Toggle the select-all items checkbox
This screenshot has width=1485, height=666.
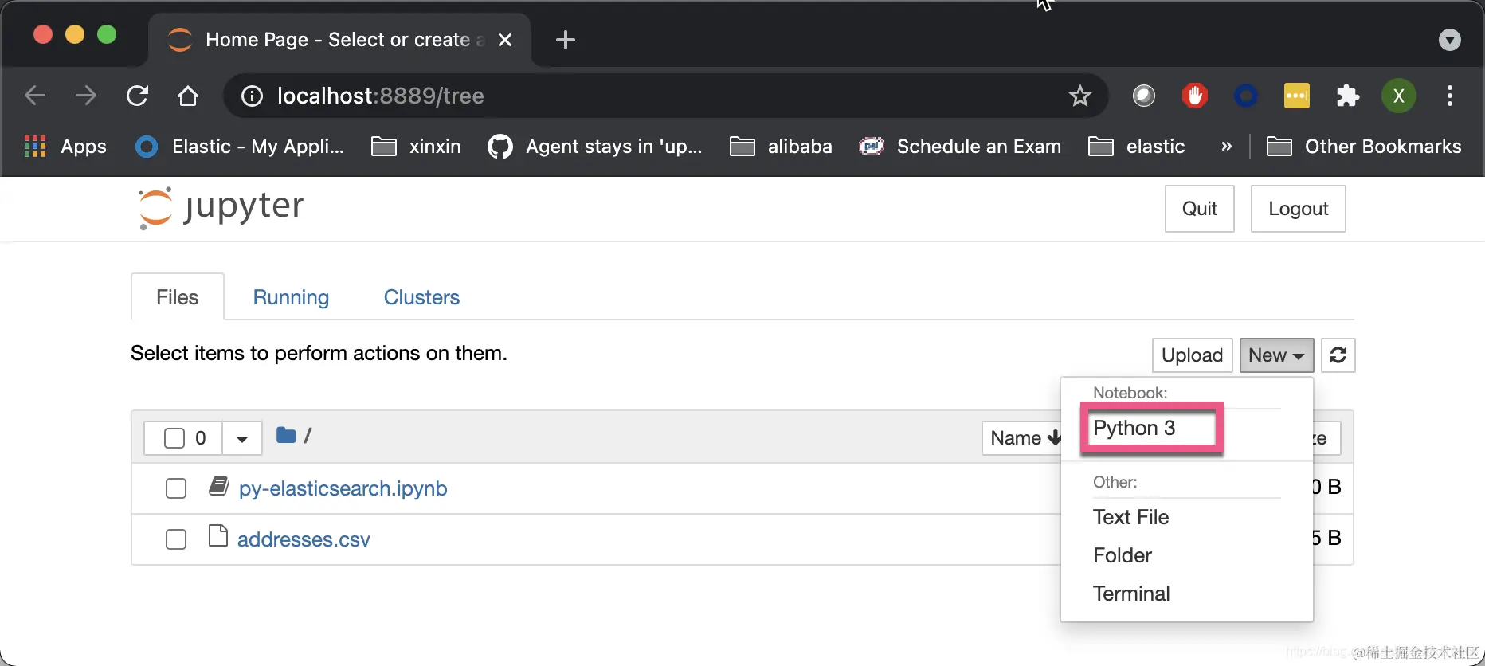tap(174, 438)
